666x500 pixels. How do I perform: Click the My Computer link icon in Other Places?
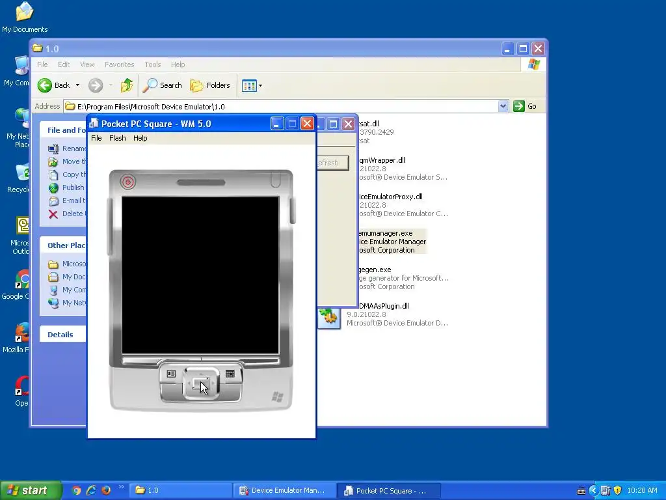pos(53,290)
